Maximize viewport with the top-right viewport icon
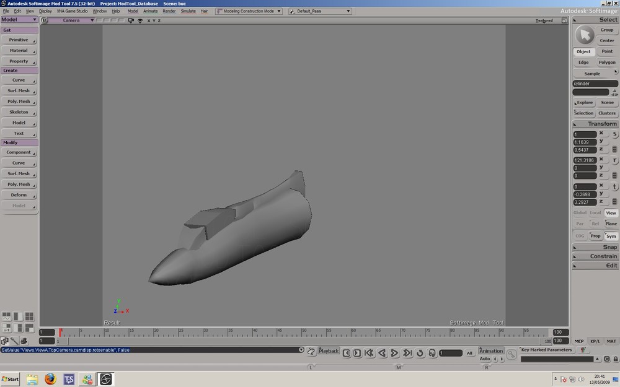620x387 pixels. click(x=564, y=20)
